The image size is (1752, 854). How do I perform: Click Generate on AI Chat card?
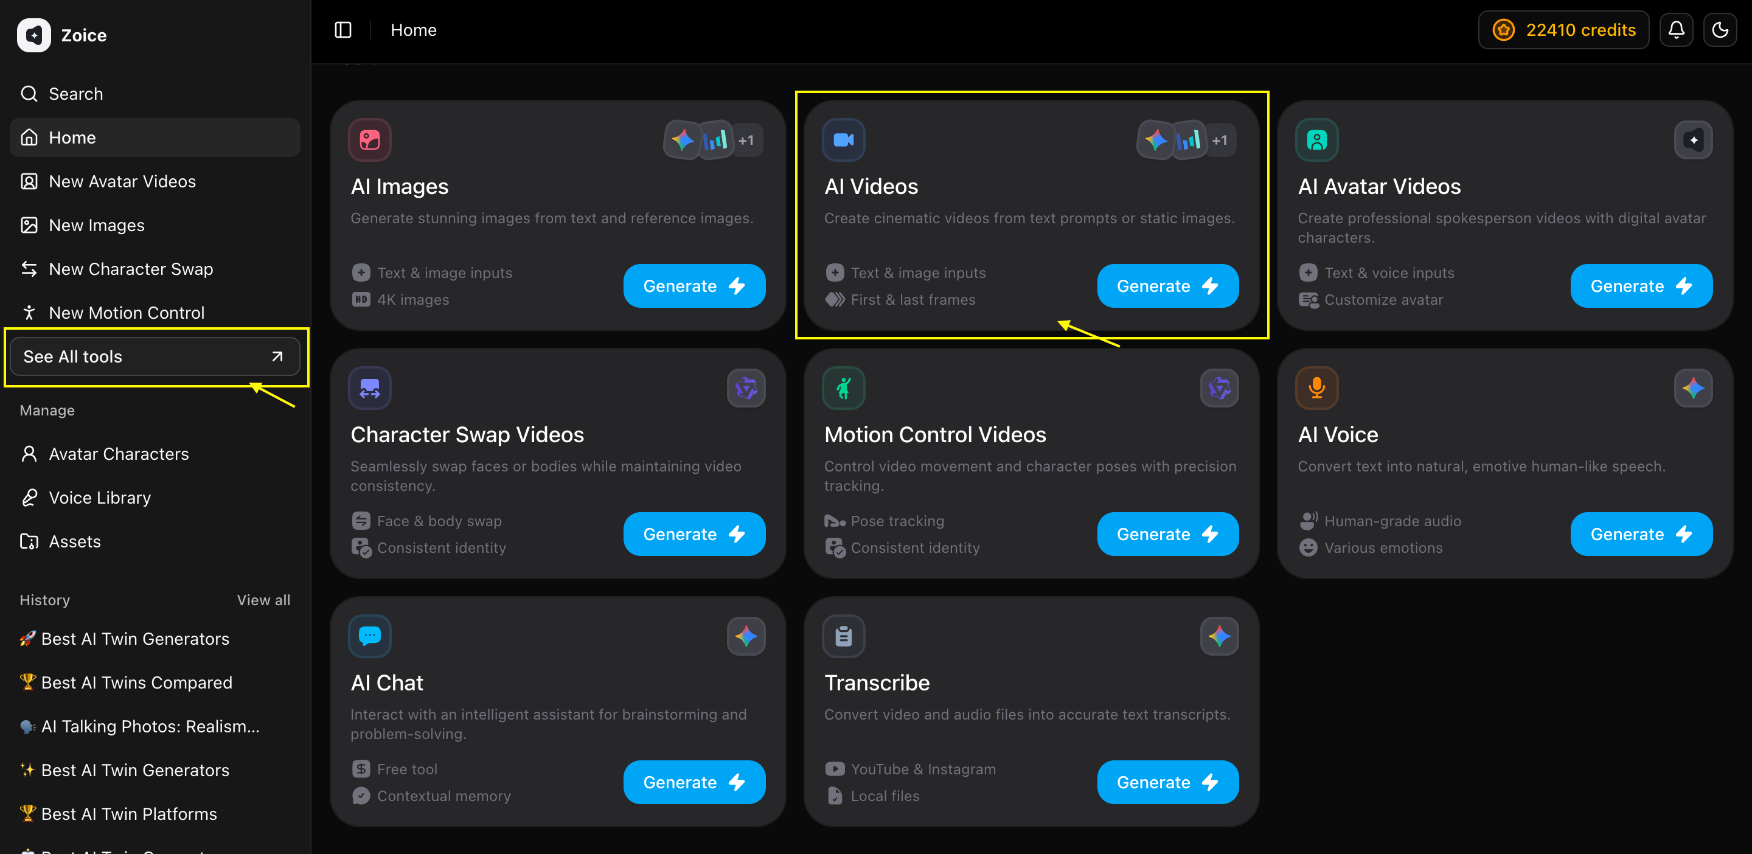[x=694, y=783]
